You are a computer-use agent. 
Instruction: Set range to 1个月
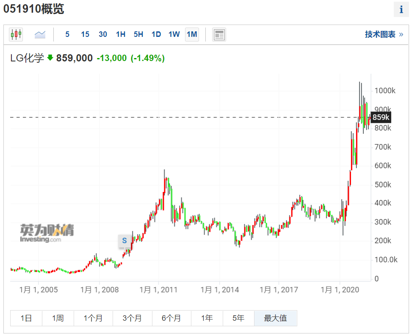[93, 318]
